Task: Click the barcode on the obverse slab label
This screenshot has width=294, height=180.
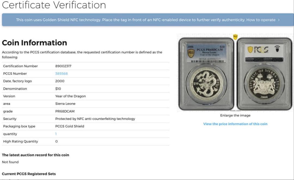Action: pos(207,61)
